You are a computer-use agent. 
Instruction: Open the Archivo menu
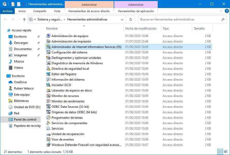click(8, 11)
